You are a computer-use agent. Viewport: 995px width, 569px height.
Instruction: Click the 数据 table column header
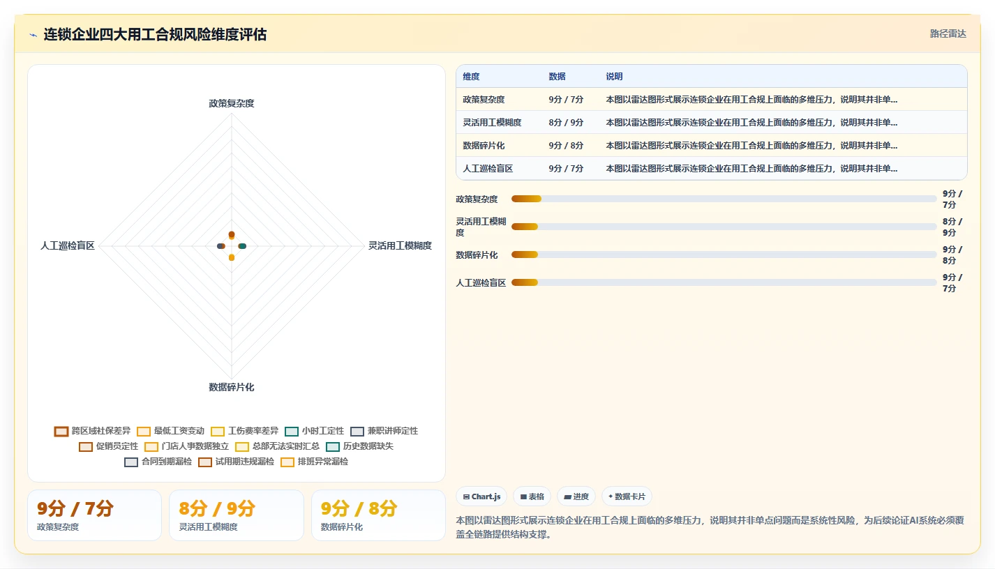coord(557,77)
